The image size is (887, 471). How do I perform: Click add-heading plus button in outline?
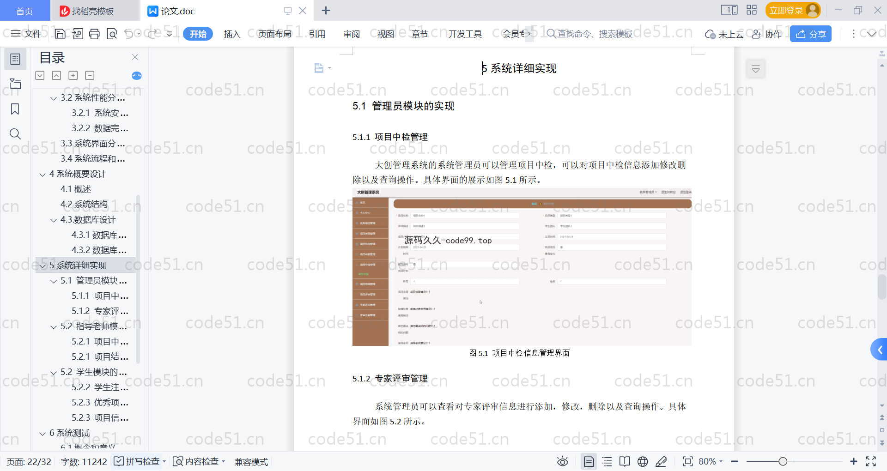73,75
